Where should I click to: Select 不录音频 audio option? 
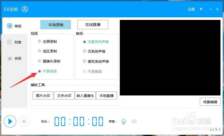click(x=92, y=72)
